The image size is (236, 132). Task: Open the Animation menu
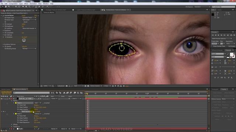(33, 4)
